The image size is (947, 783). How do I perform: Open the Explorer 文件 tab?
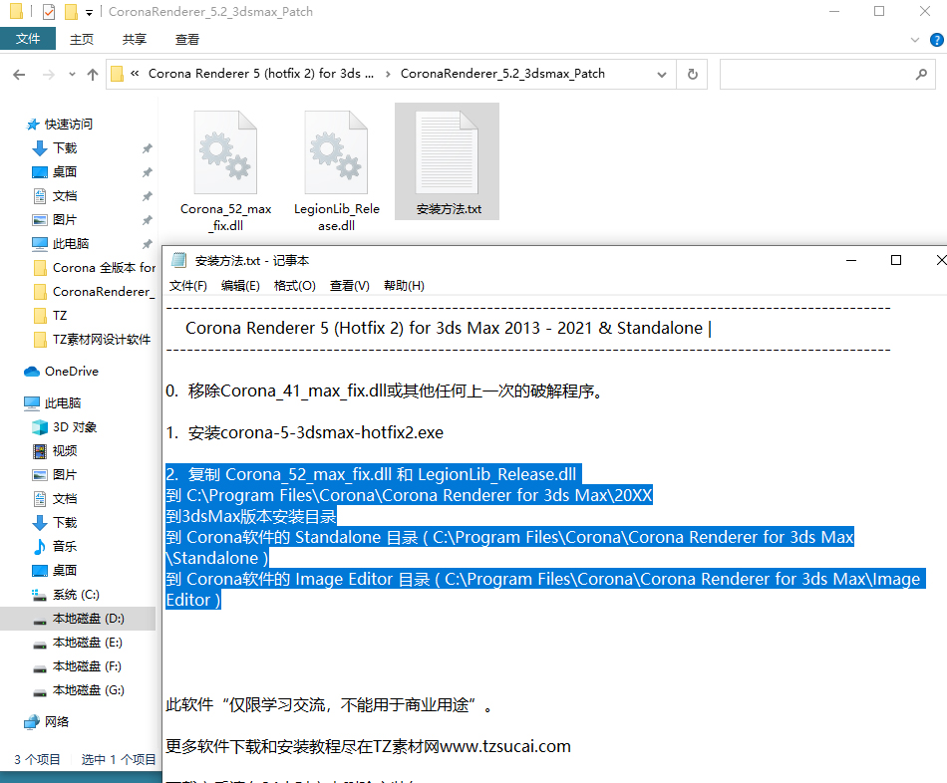(x=28, y=39)
